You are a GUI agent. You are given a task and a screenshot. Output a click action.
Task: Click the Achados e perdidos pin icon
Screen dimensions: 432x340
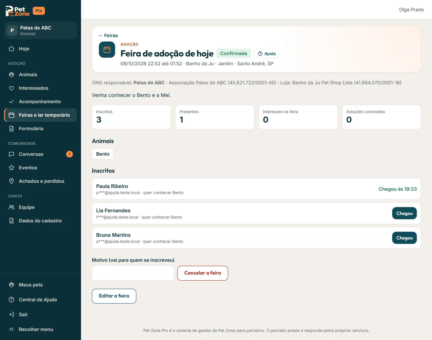click(x=11, y=181)
